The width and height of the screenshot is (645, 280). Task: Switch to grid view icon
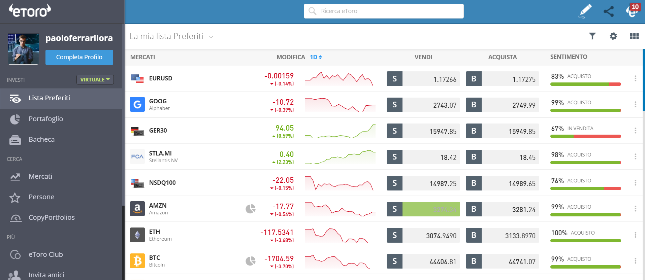click(x=634, y=36)
